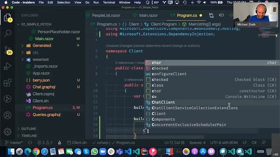The height and width of the screenshot is (157, 280).
Task: Pick 'ChatClientServiceCollectionExtensions' suggestion
Action: [212, 108]
